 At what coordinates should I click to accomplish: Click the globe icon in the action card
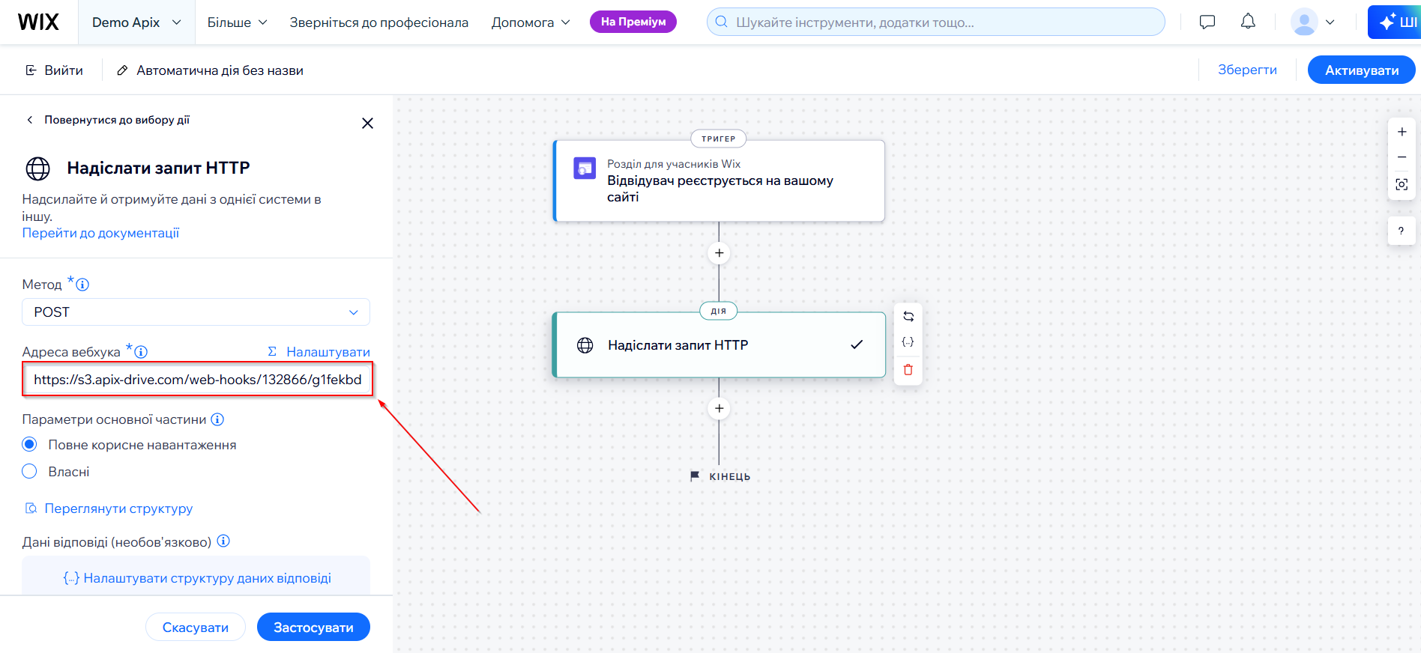pyautogui.click(x=585, y=345)
